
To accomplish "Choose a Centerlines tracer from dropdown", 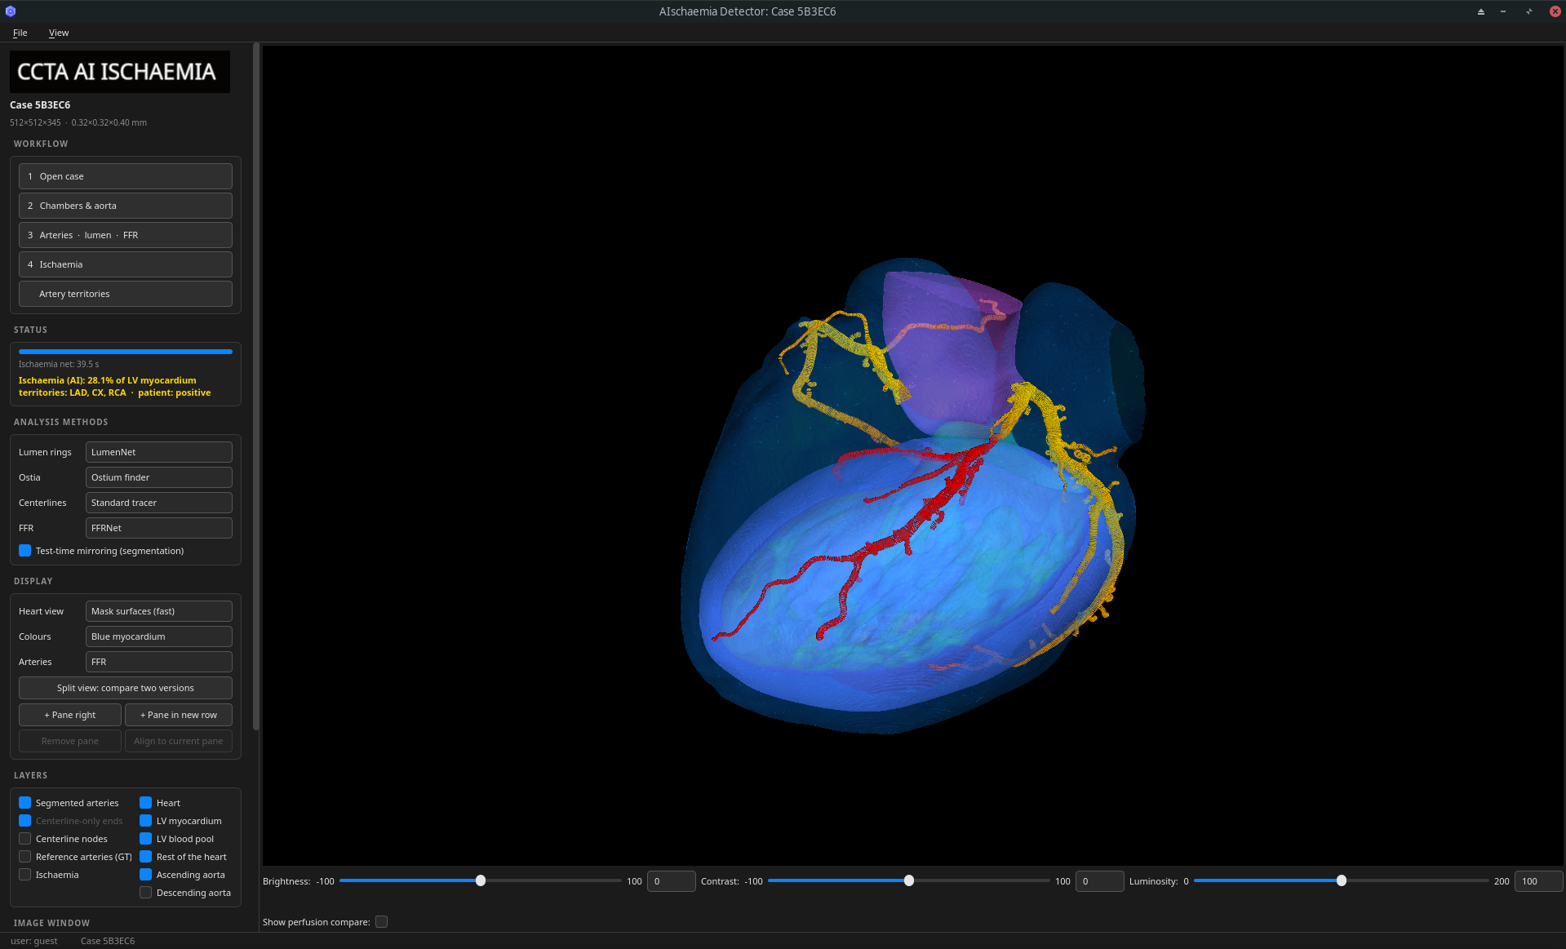I will pos(159,503).
